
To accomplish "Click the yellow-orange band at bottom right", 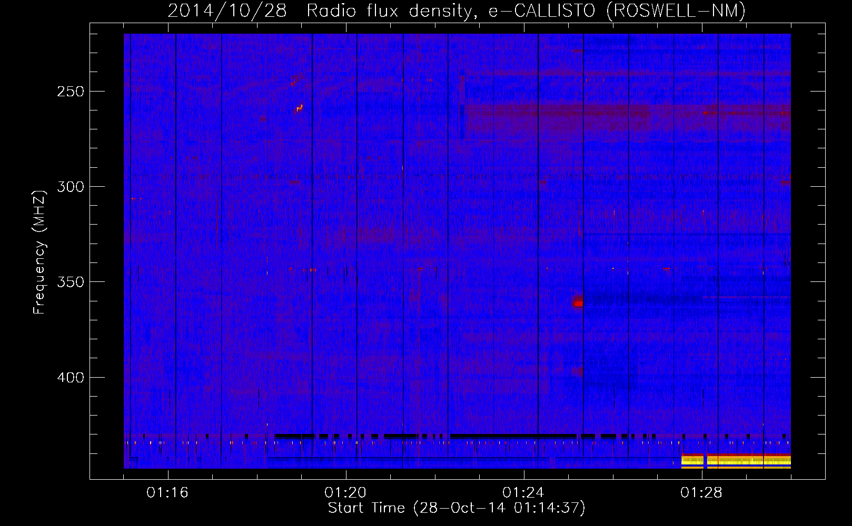I will point(736,461).
